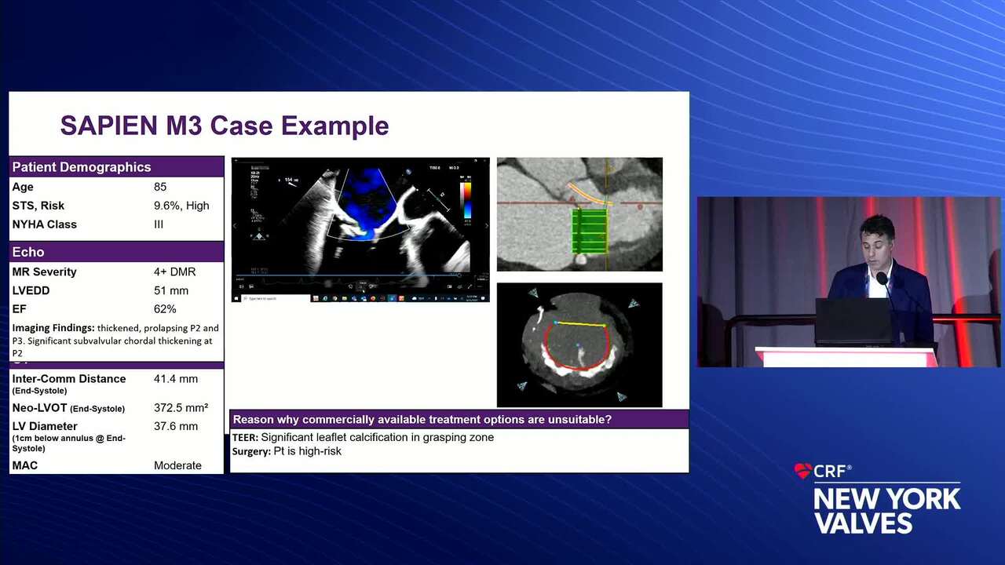This screenshot has height=565, width=1005.
Task: Click the 'TEER: Significant leaflet calcification' line
Action: point(363,437)
